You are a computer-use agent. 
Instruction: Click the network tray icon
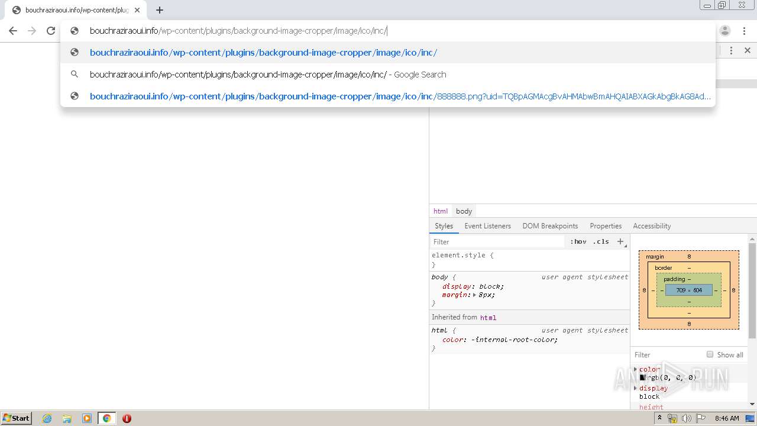[672, 418]
